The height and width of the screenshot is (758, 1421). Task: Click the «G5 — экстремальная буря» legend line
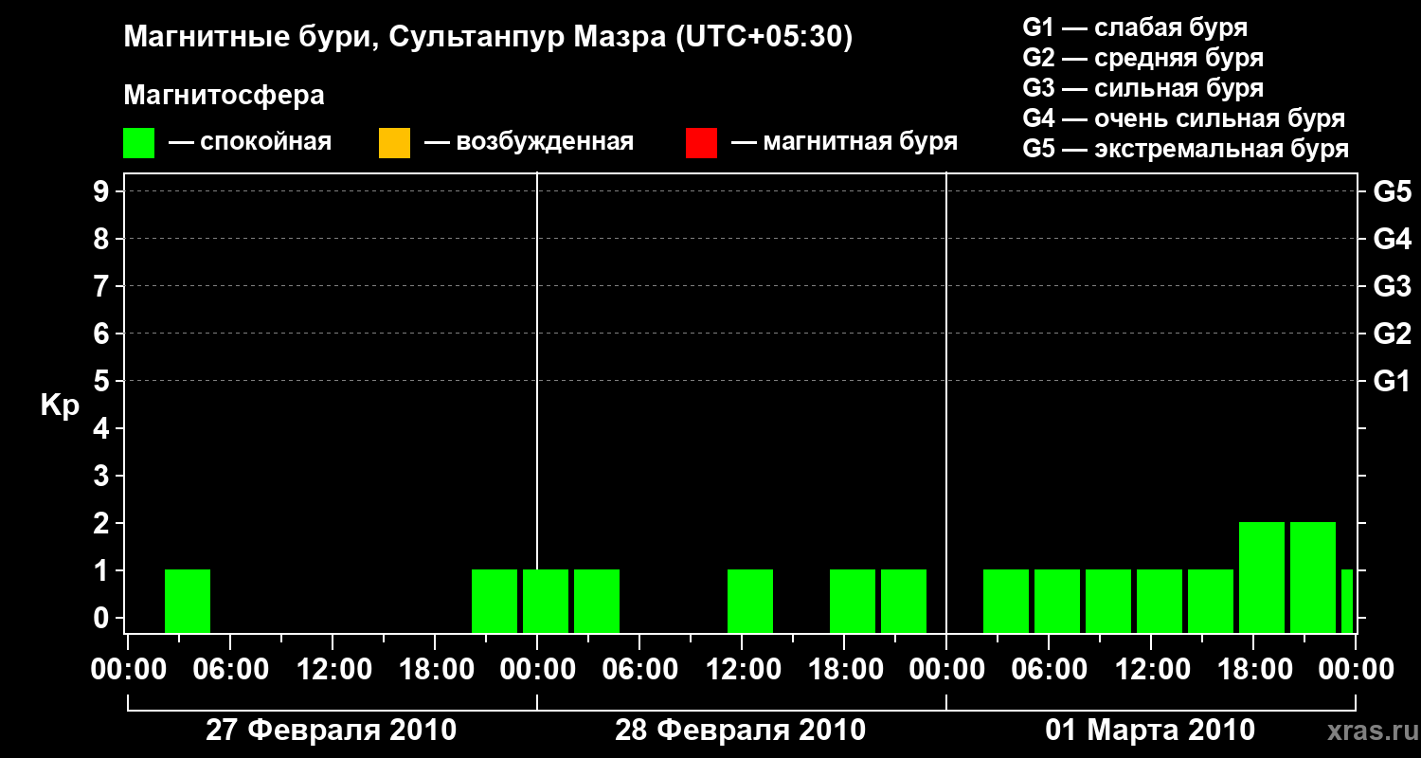click(1186, 149)
